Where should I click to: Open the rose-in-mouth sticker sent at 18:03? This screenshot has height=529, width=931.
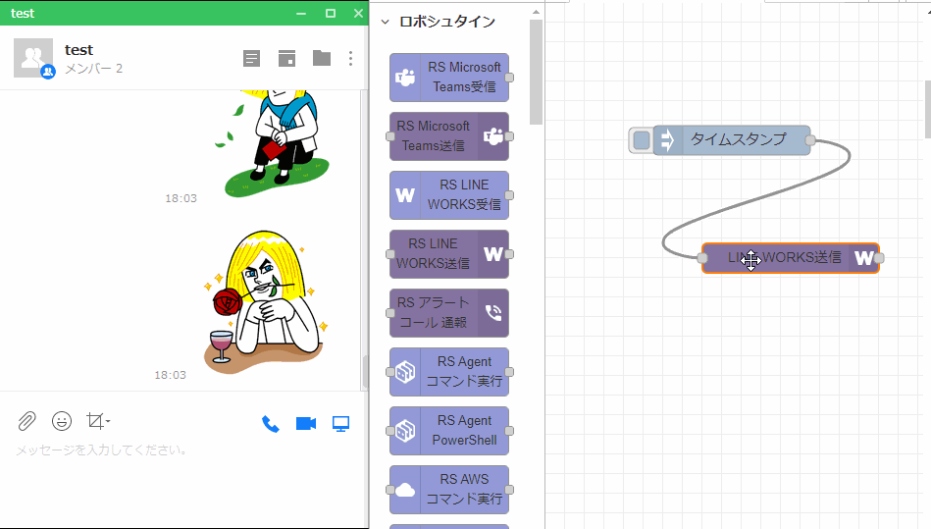point(266,302)
